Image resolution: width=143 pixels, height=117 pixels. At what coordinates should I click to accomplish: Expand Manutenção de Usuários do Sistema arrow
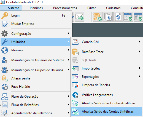point(69,60)
